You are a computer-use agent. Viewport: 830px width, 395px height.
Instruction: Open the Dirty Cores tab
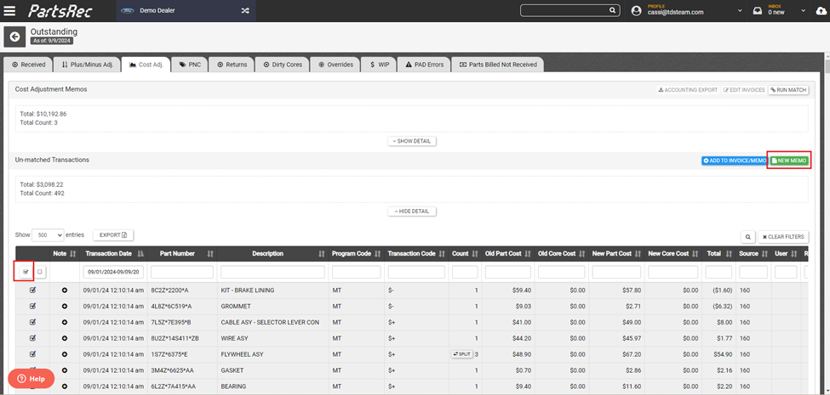click(283, 65)
